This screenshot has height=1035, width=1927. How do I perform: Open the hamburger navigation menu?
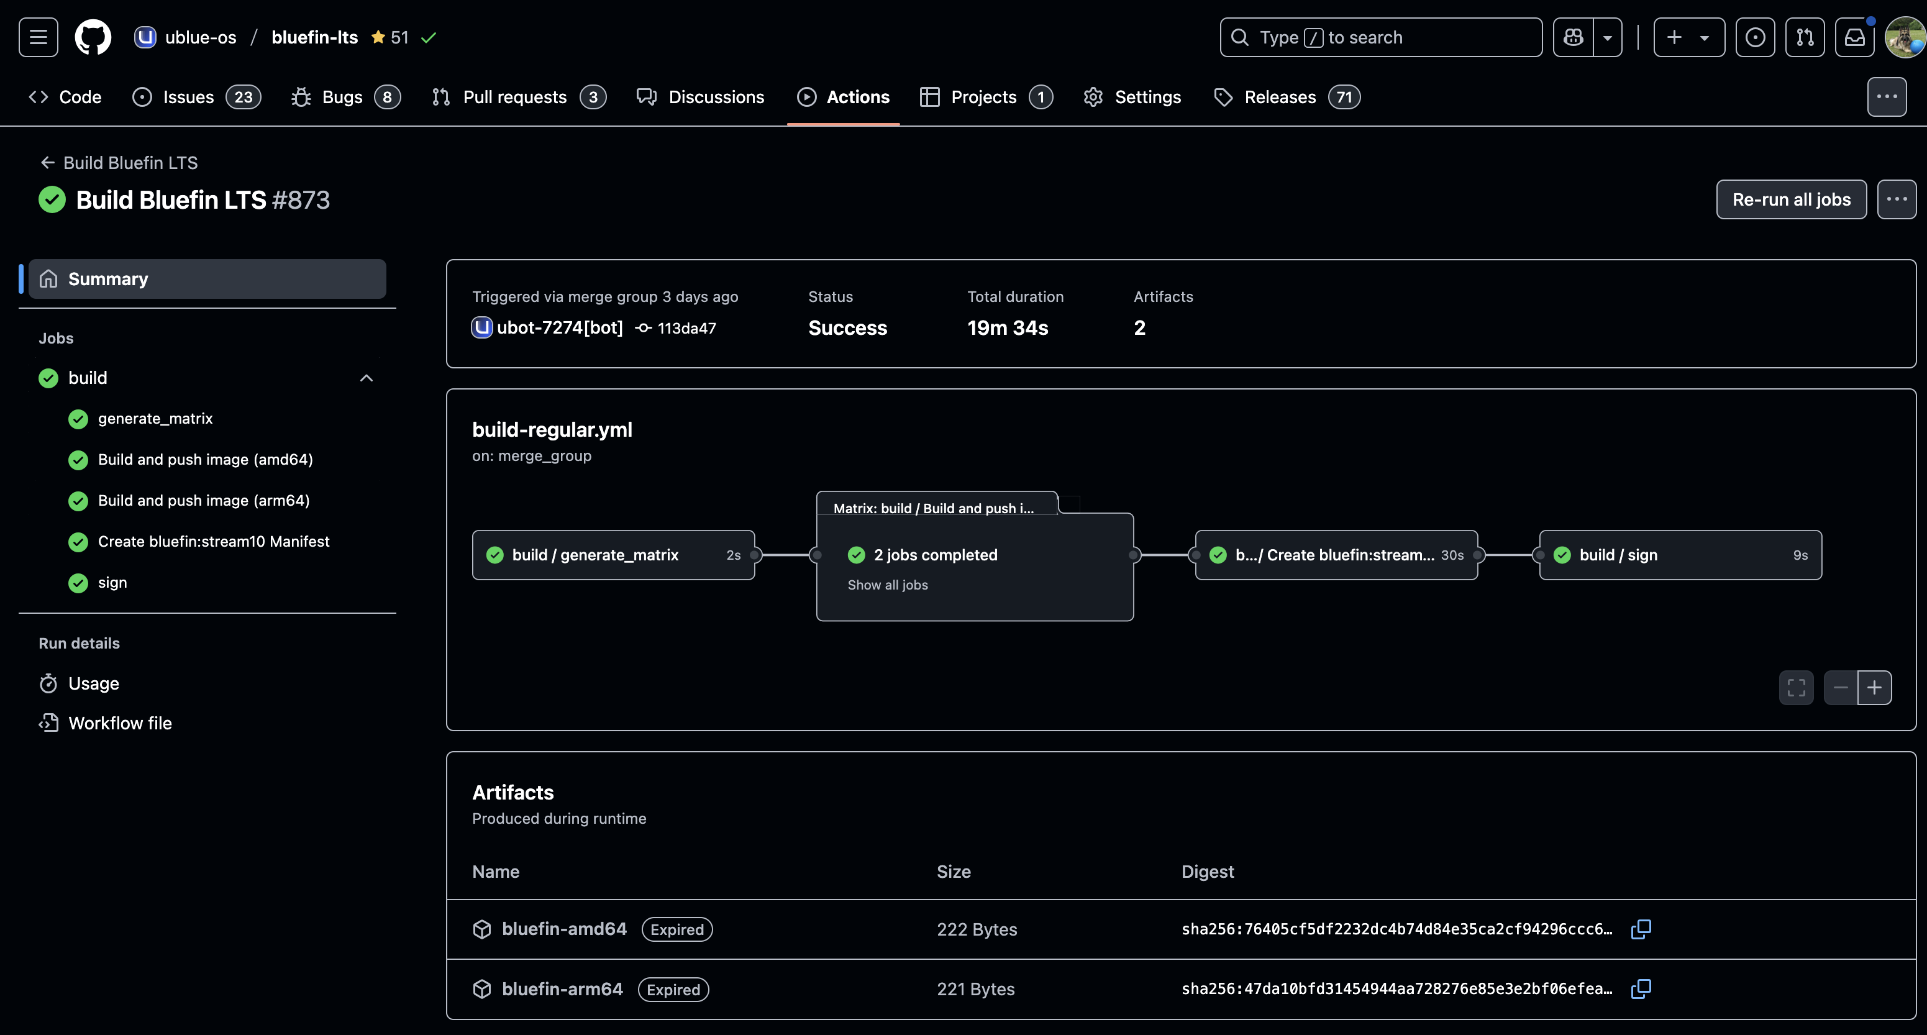(38, 37)
